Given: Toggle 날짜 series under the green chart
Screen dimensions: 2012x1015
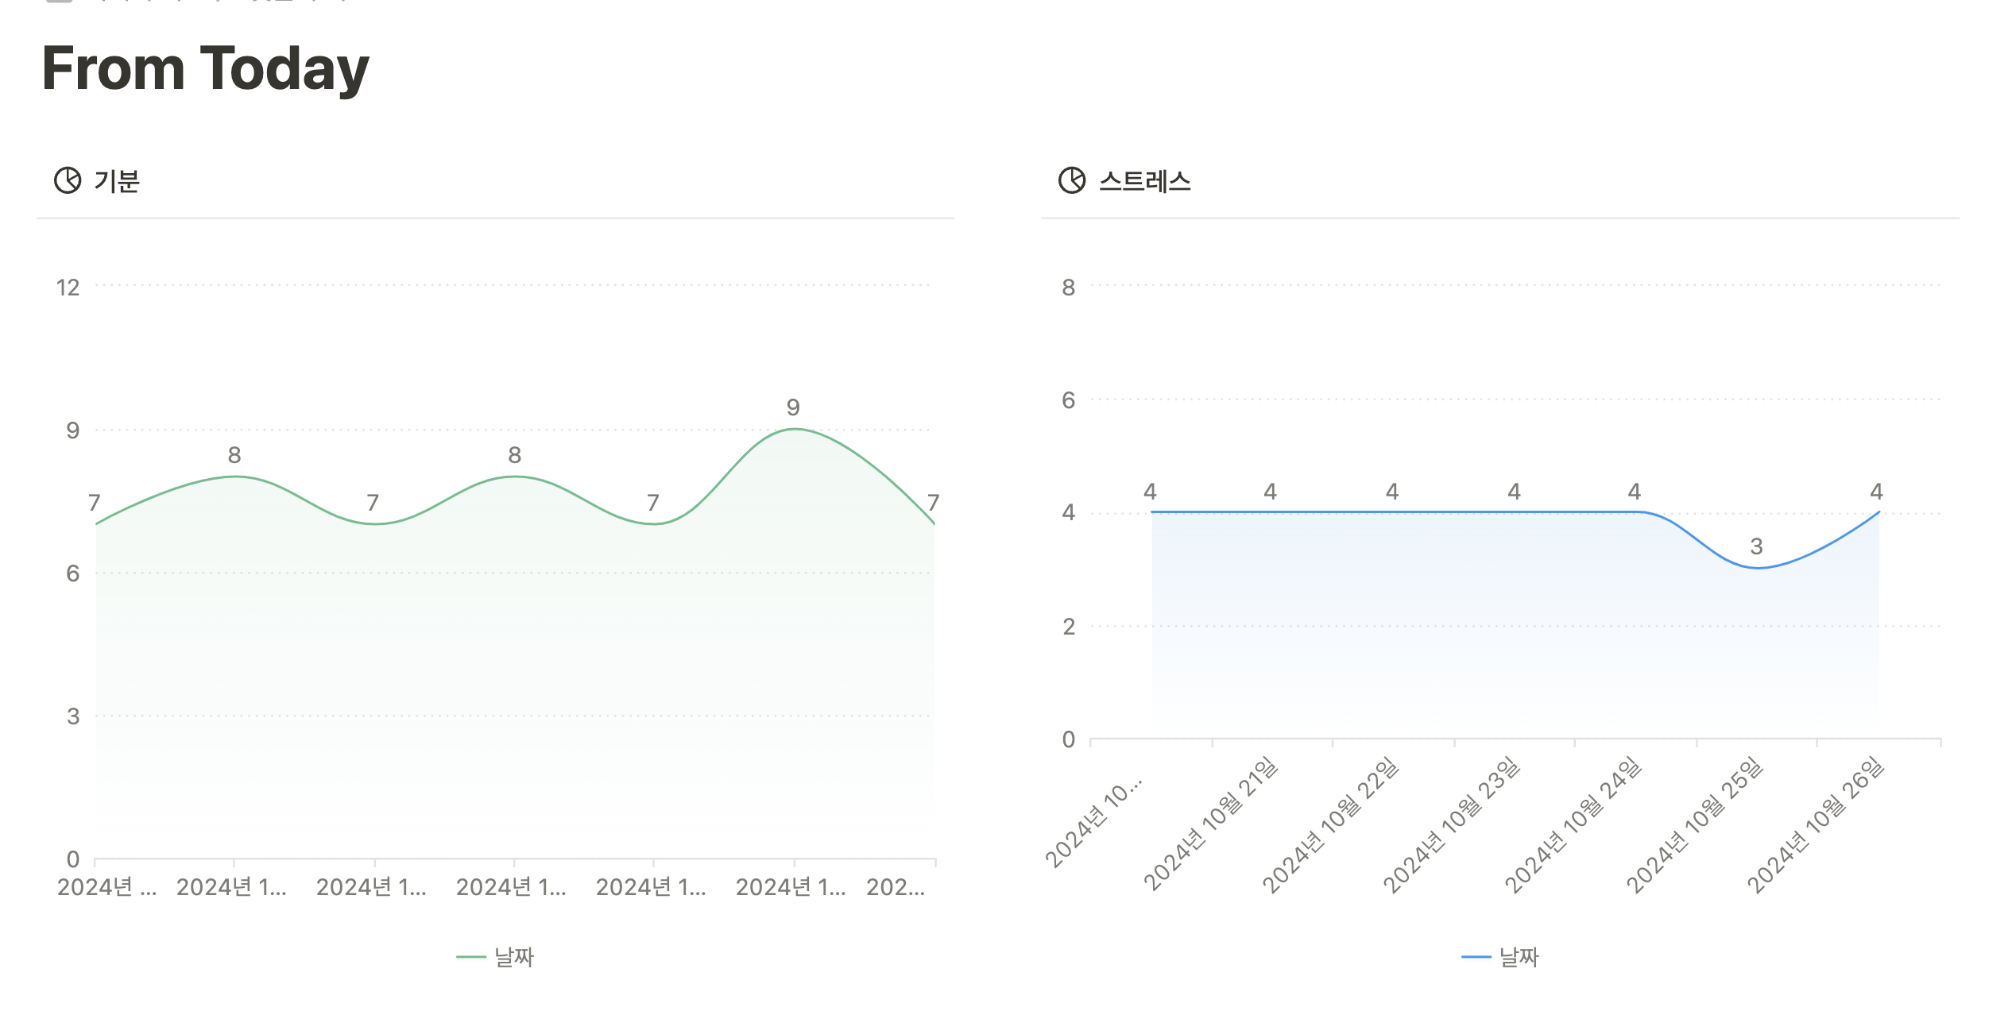Looking at the screenshot, I should point(514,957).
